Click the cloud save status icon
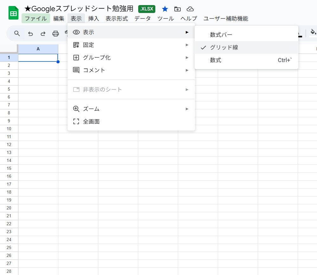 click(190, 9)
